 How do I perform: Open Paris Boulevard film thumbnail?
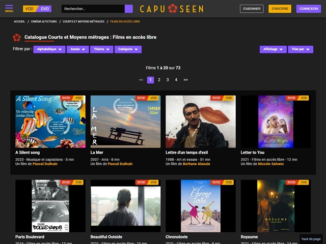tap(50, 206)
